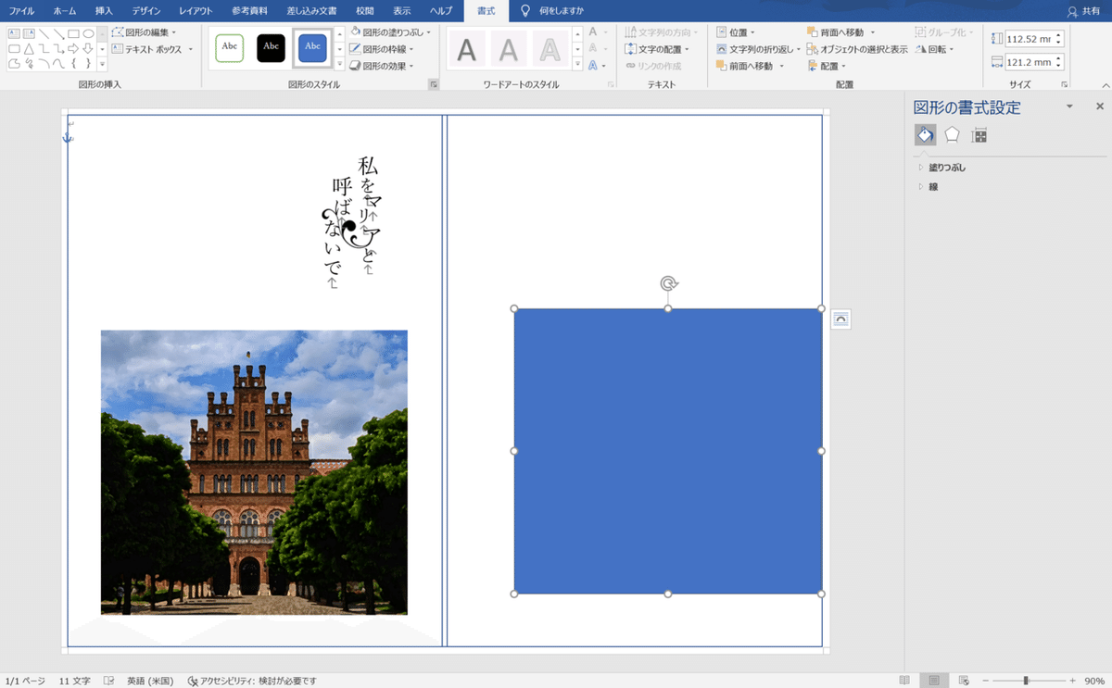
Task: Pick the down arrow shape in gallery
Action: [x=88, y=48]
